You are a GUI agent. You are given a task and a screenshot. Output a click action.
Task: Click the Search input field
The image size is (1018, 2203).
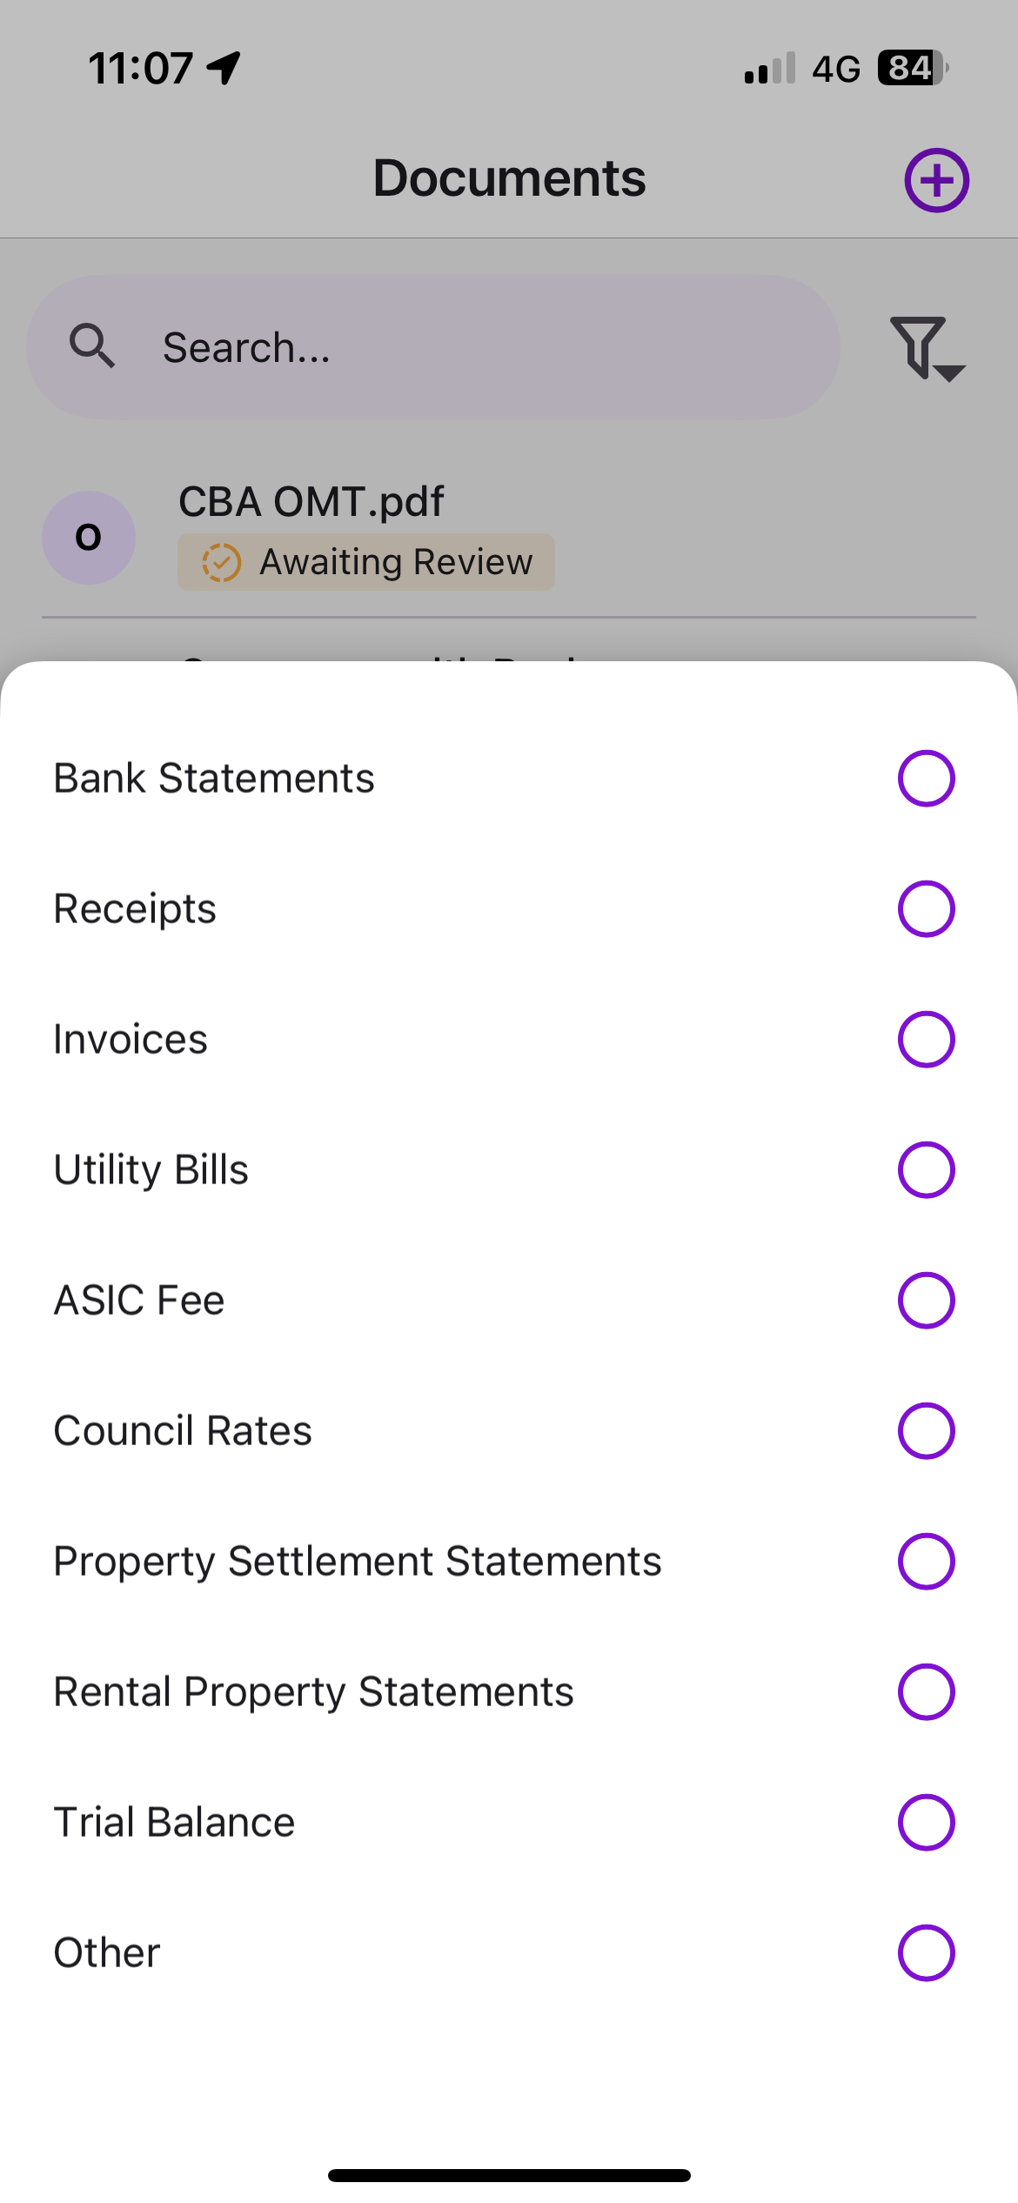(x=433, y=347)
